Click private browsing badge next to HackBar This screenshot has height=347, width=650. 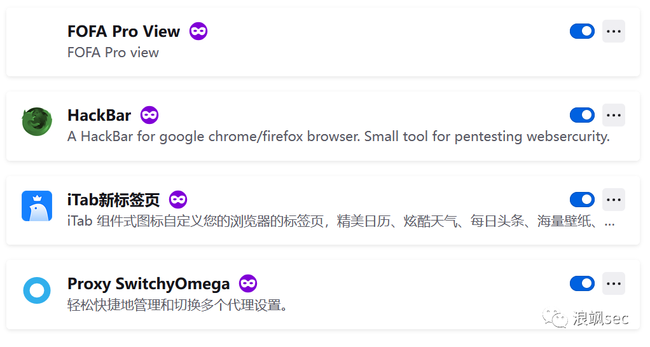click(149, 115)
